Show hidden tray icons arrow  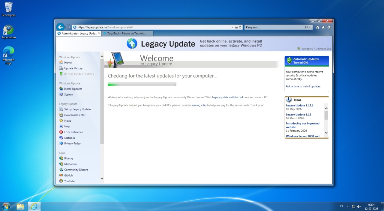point(348,207)
